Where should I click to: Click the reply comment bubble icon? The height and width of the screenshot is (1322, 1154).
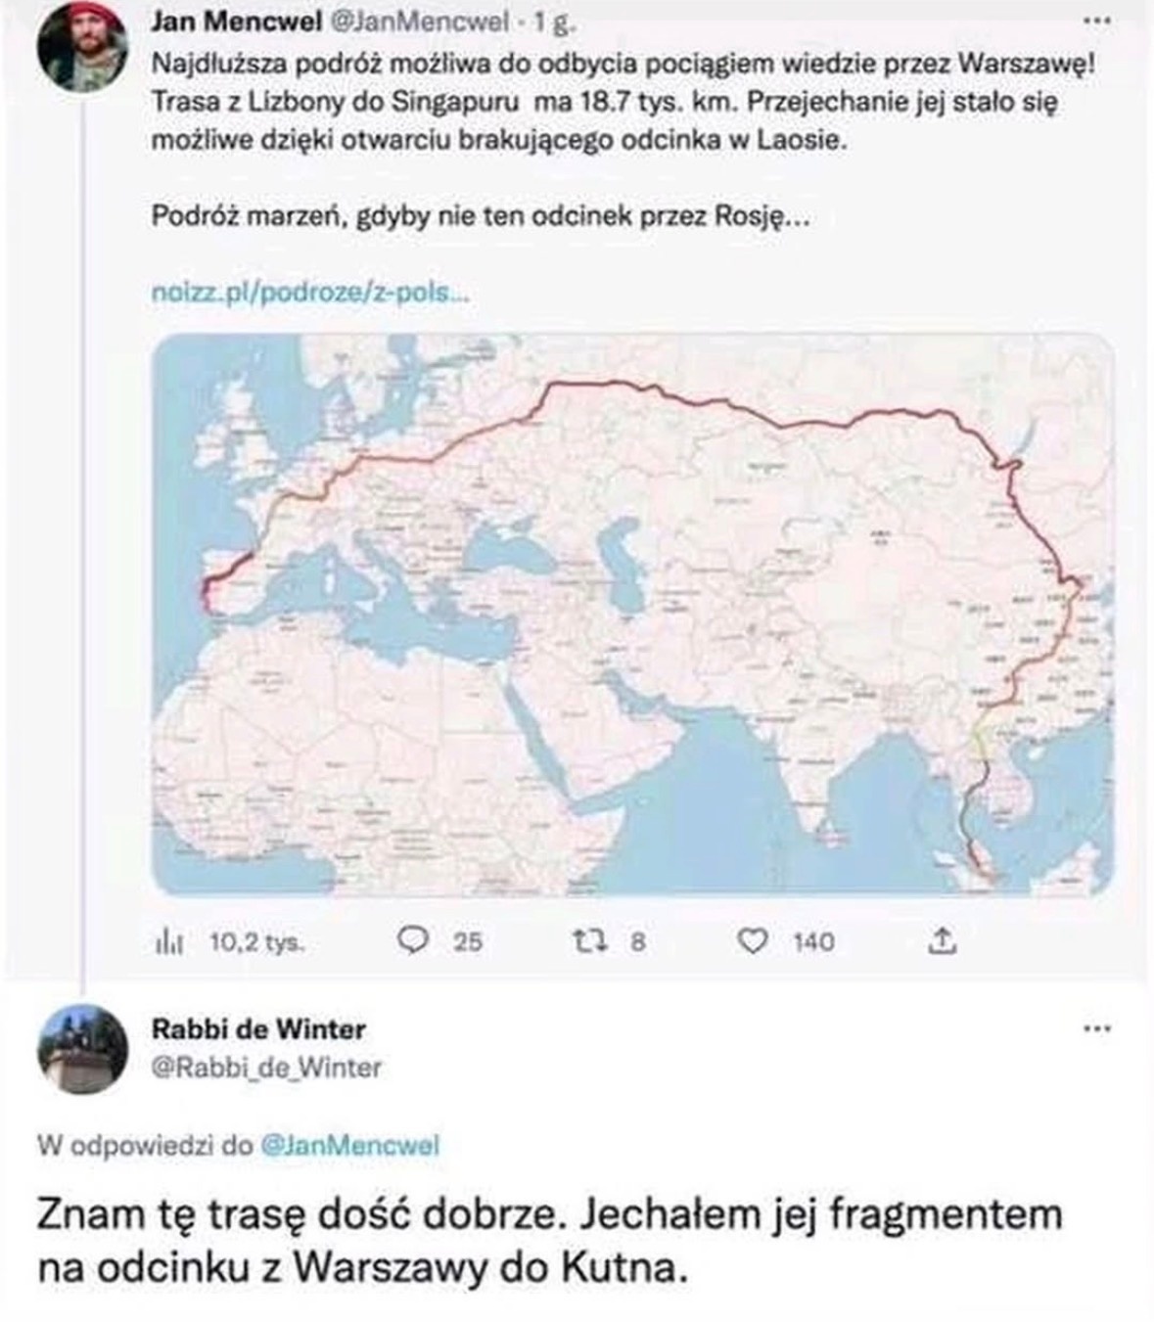click(x=414, y=941)
